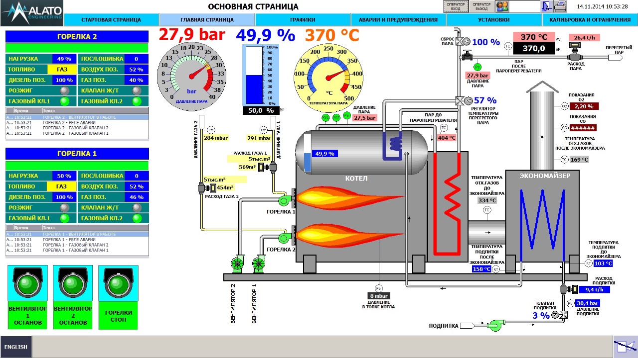Click Время column header in ГОРЕЛКА 2 log
This screenshot has height=358, width=638.
26,110
